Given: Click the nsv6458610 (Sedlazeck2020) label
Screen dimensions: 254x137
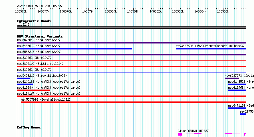Looking at the screenshot, I should tap(39, 46).
